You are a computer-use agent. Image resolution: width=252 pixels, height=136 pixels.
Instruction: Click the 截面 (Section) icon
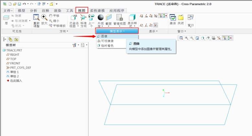(x=108, y=18)
